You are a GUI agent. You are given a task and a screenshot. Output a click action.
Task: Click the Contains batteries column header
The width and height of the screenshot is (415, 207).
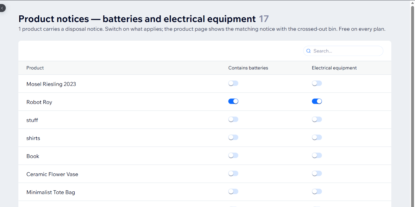point(248,68)
